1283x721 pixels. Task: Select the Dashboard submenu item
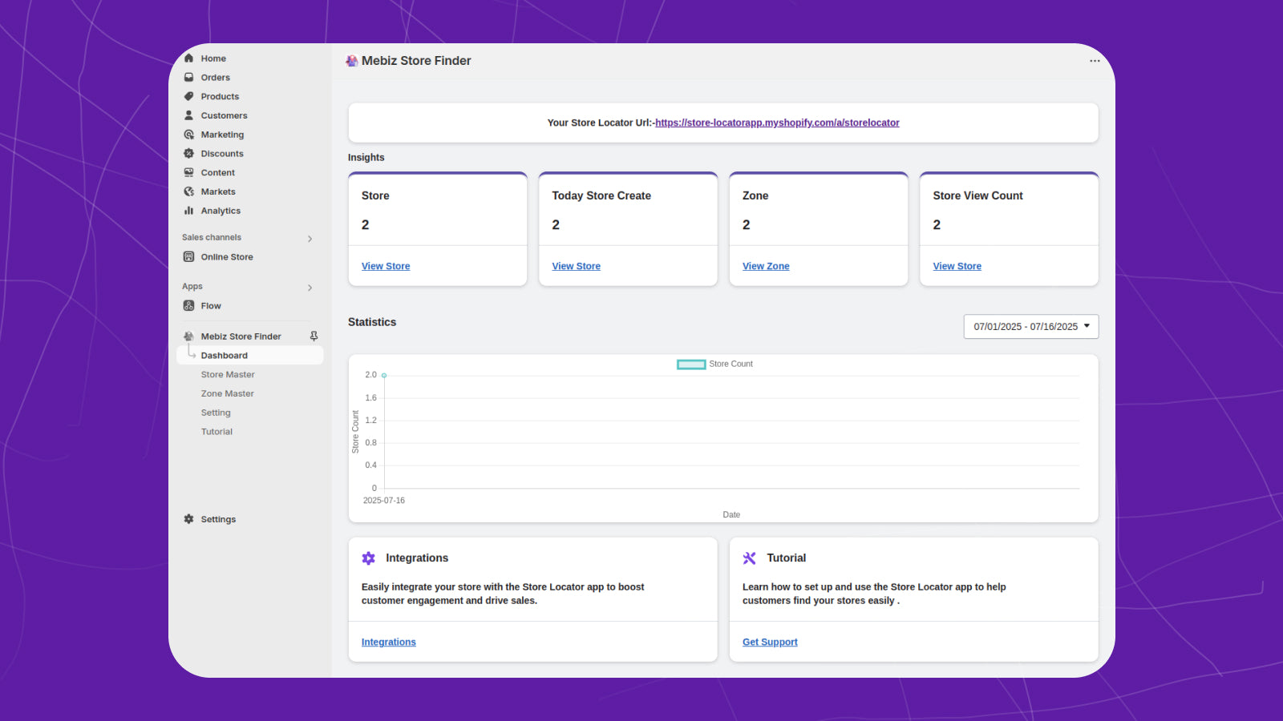(250, 356)
